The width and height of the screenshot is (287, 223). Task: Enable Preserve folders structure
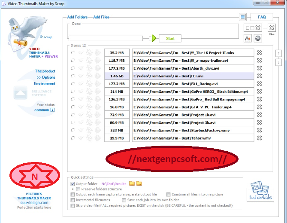[78, 189]
